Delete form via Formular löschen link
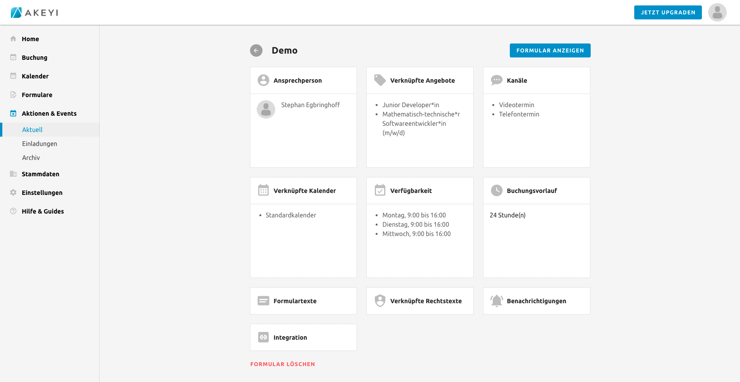This screenshot has width=740, height=382. point(282,364)
